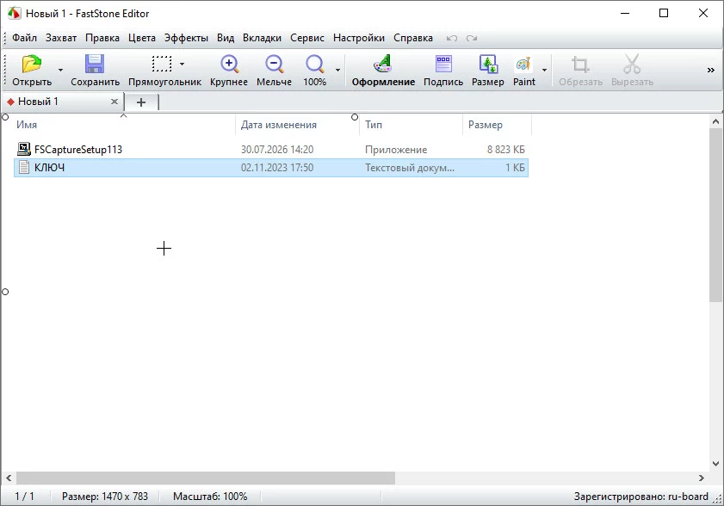Click the FastStone Editor title bar logo

tap(14, 14)
